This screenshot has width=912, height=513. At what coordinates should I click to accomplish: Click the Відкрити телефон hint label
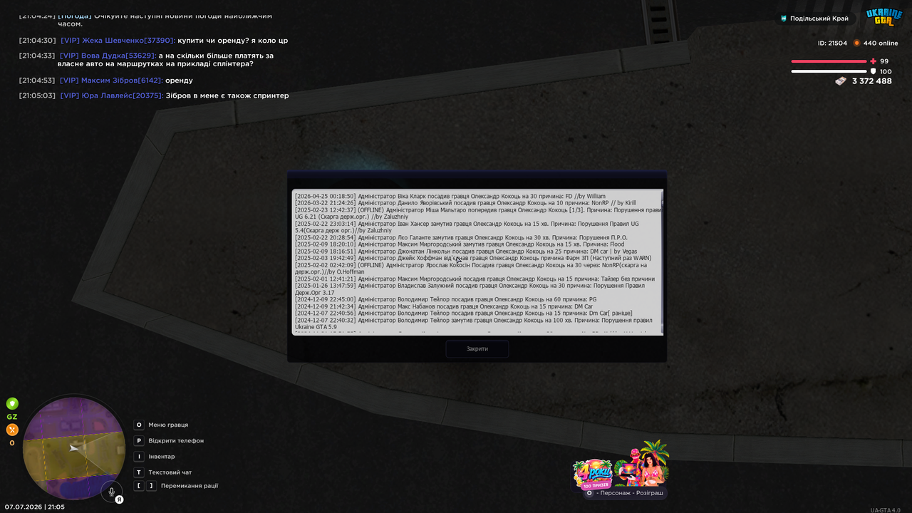pyautogui.click(x=176, y=440)
